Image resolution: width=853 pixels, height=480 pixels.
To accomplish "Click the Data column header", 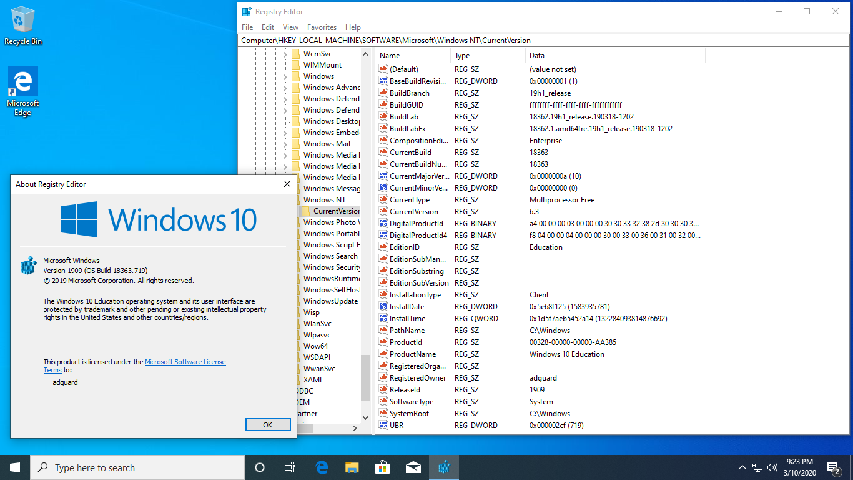I will pyautogui.click(x=615, y=56).
